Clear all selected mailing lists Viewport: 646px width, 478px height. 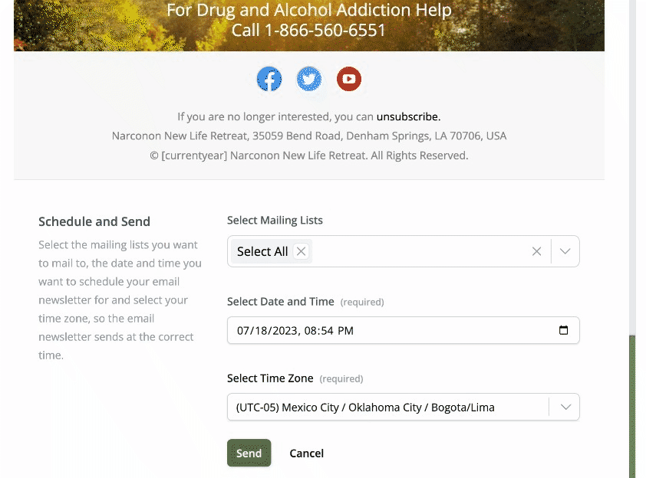click(x=536, y=251)
